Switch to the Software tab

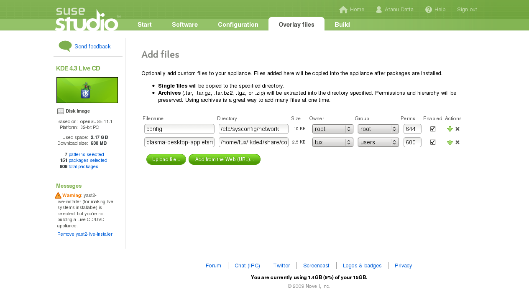pyautogui.click(x=185, y=25)
